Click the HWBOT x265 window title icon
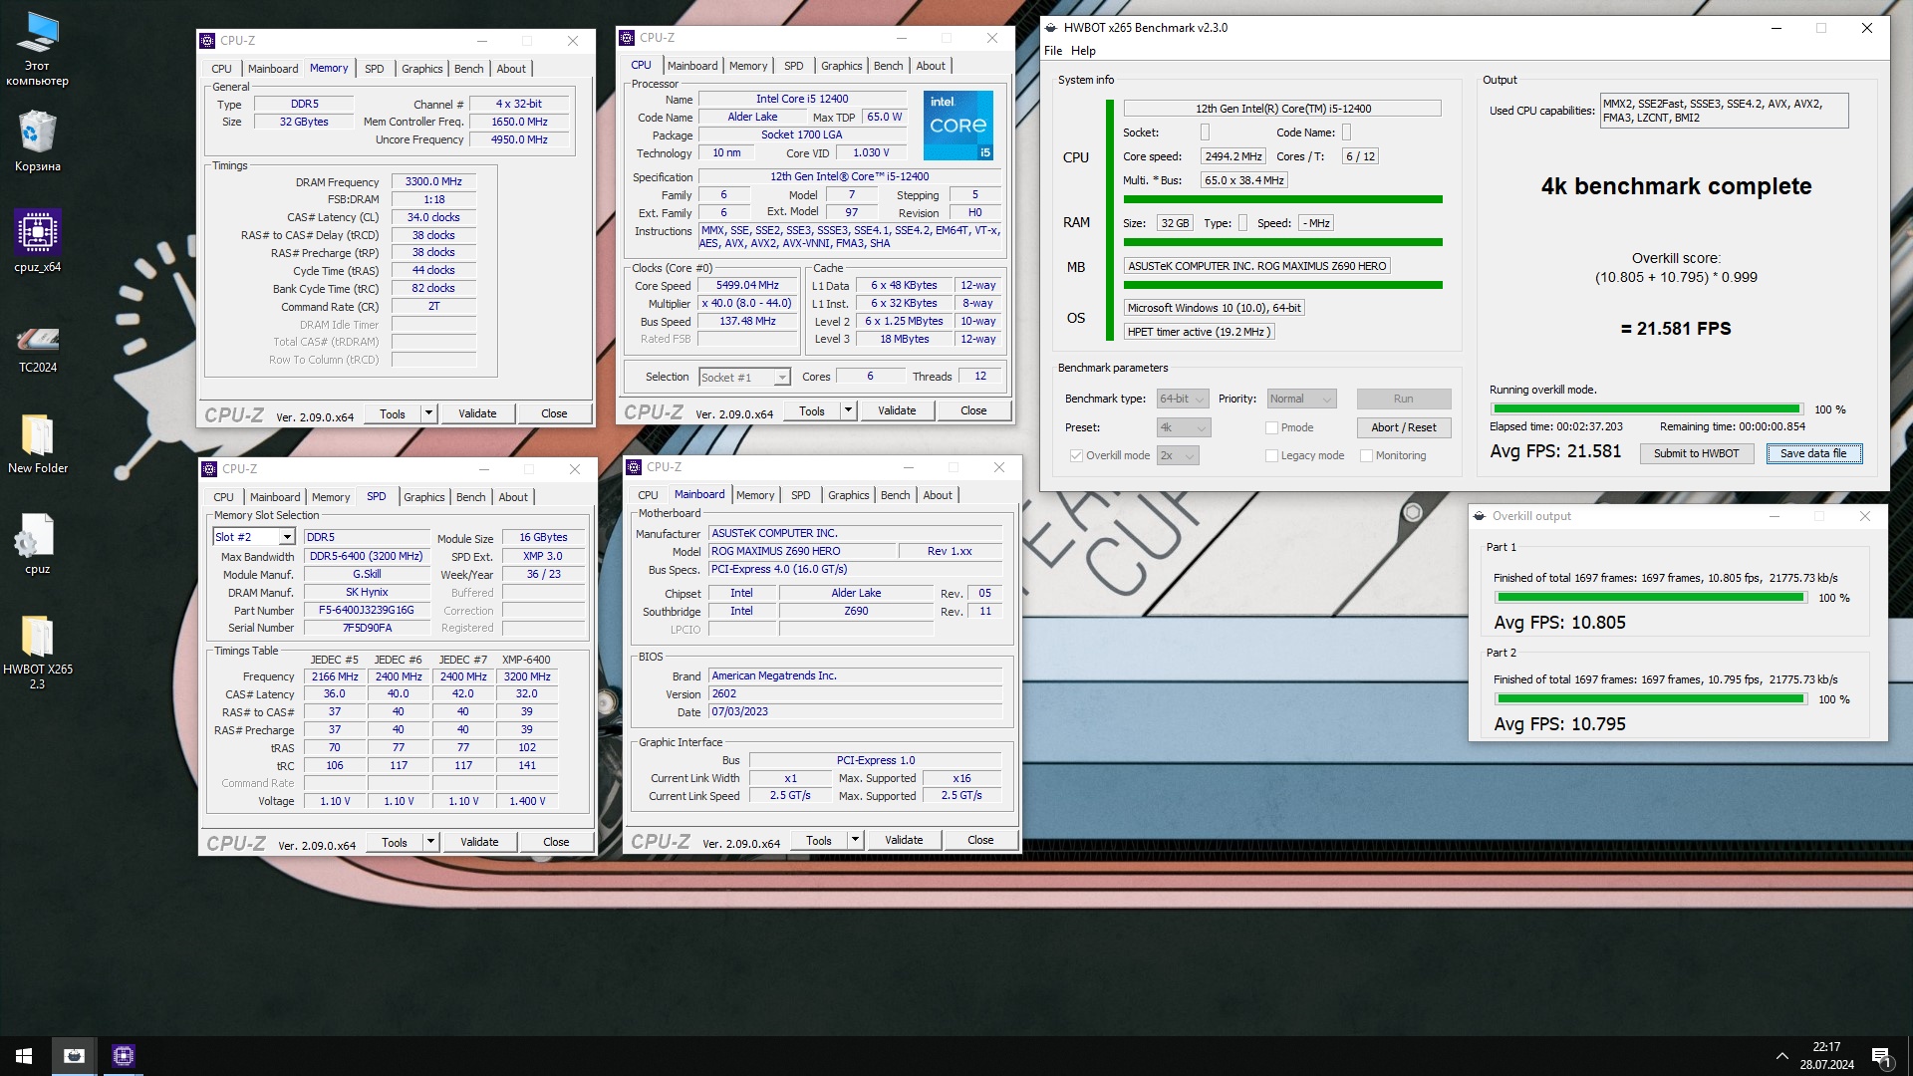1913x1076 pixels. (x=1051, y=28)
